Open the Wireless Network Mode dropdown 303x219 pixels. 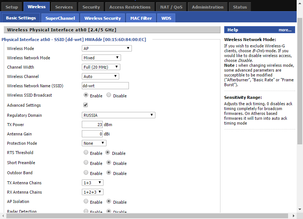101,58
